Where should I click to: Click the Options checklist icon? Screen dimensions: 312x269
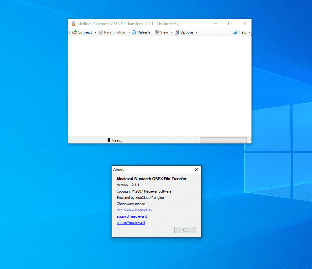[x=177, y=32]
